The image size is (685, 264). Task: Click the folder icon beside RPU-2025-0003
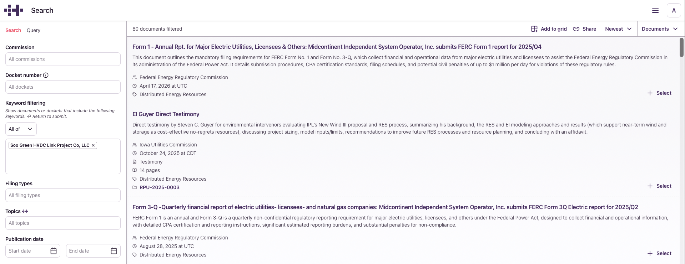pos(135,187)
